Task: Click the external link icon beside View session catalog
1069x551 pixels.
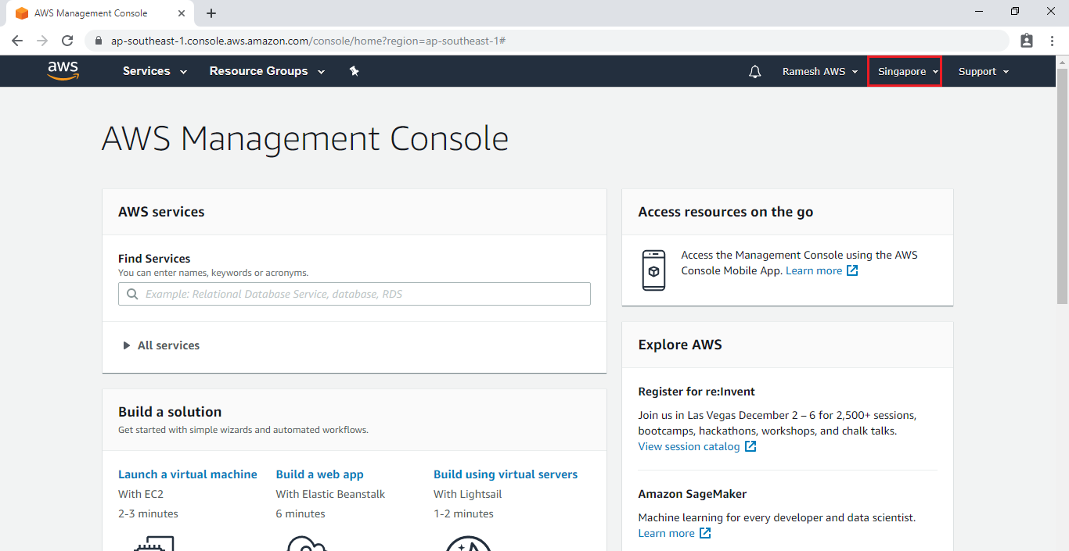Action: tap(750, 447)
